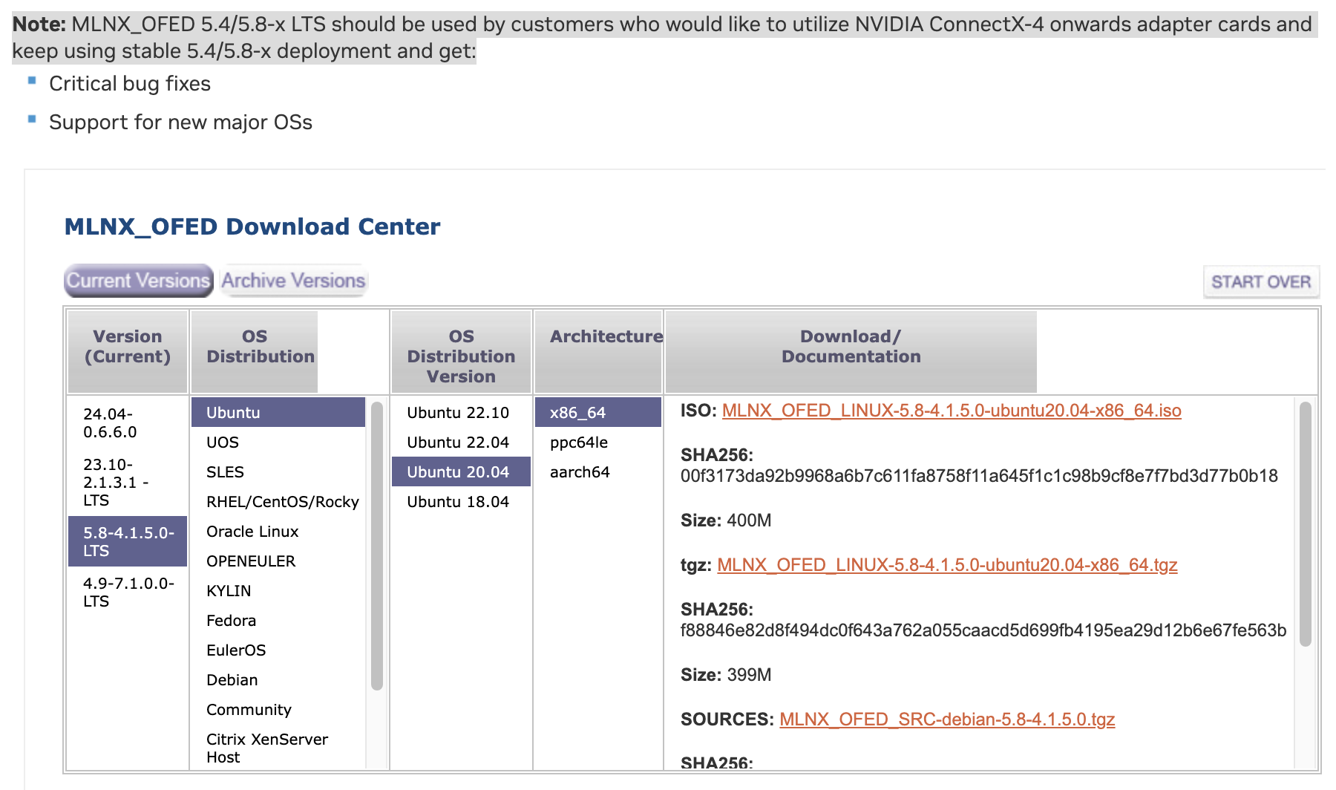Choose OPENEULER distribution

278,561
